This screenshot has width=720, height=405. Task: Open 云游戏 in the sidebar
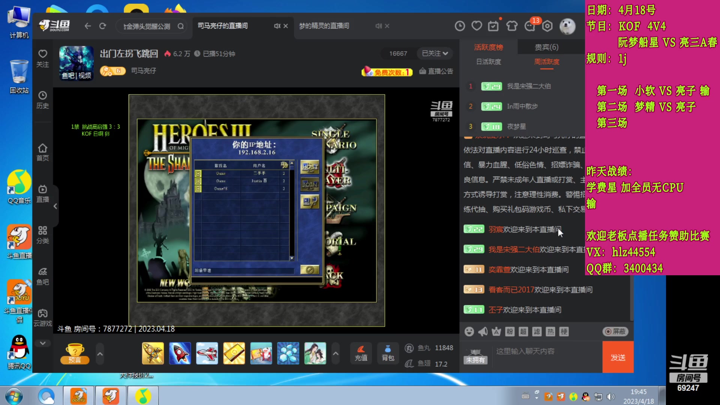[43, 318]
